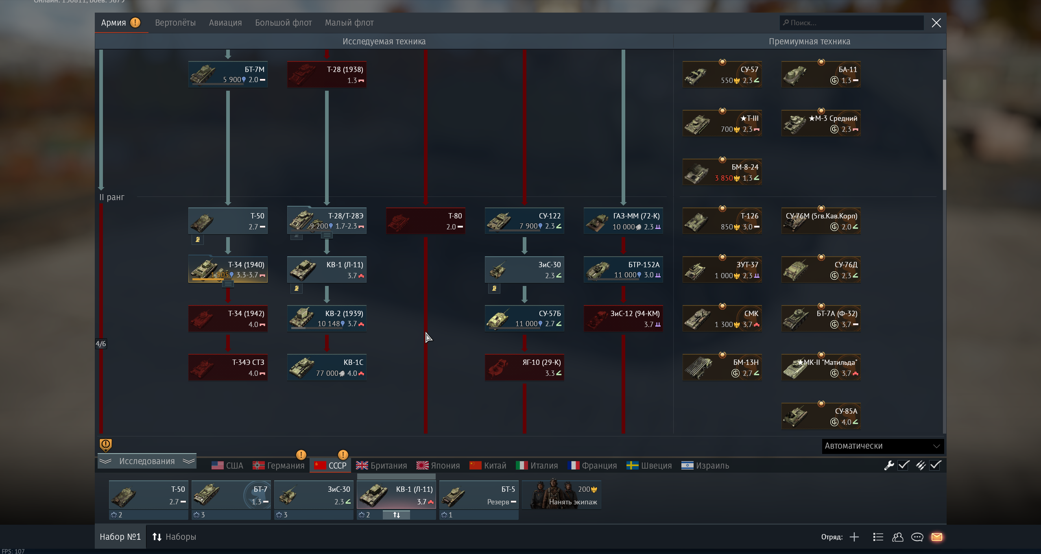
Task: Expand the Т-34 (1940) vehicle group
Action: pos(228,284)
